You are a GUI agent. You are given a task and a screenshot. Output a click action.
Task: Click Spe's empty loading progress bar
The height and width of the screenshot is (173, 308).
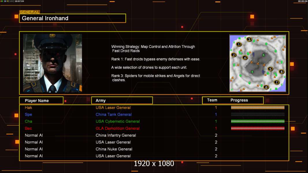point(258,114)
